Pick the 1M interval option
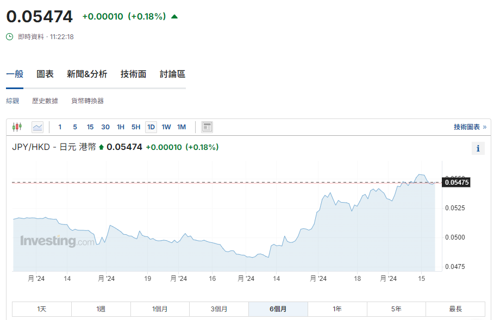 [x=182, y=127]
